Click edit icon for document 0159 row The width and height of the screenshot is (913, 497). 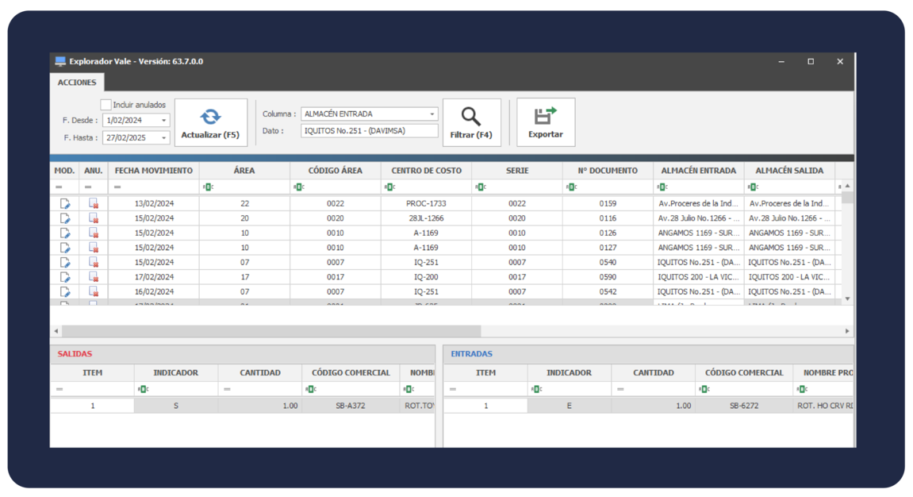point(65,204)
